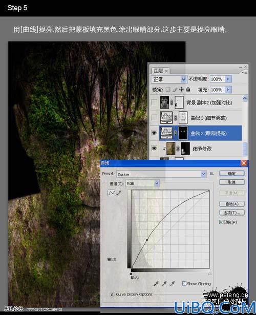Screen dimensions: 256x315
Task: Click mask link icon on 曲线 2 layer
Action: pos(175,133)
